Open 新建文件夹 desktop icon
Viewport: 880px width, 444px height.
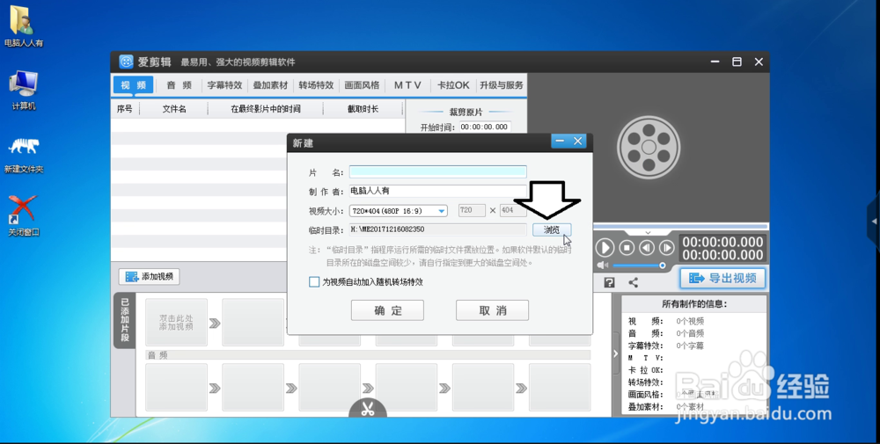(x=23, y=153)
